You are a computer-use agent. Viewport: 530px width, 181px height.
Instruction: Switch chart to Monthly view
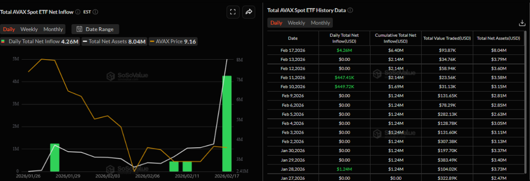point(53,29)
